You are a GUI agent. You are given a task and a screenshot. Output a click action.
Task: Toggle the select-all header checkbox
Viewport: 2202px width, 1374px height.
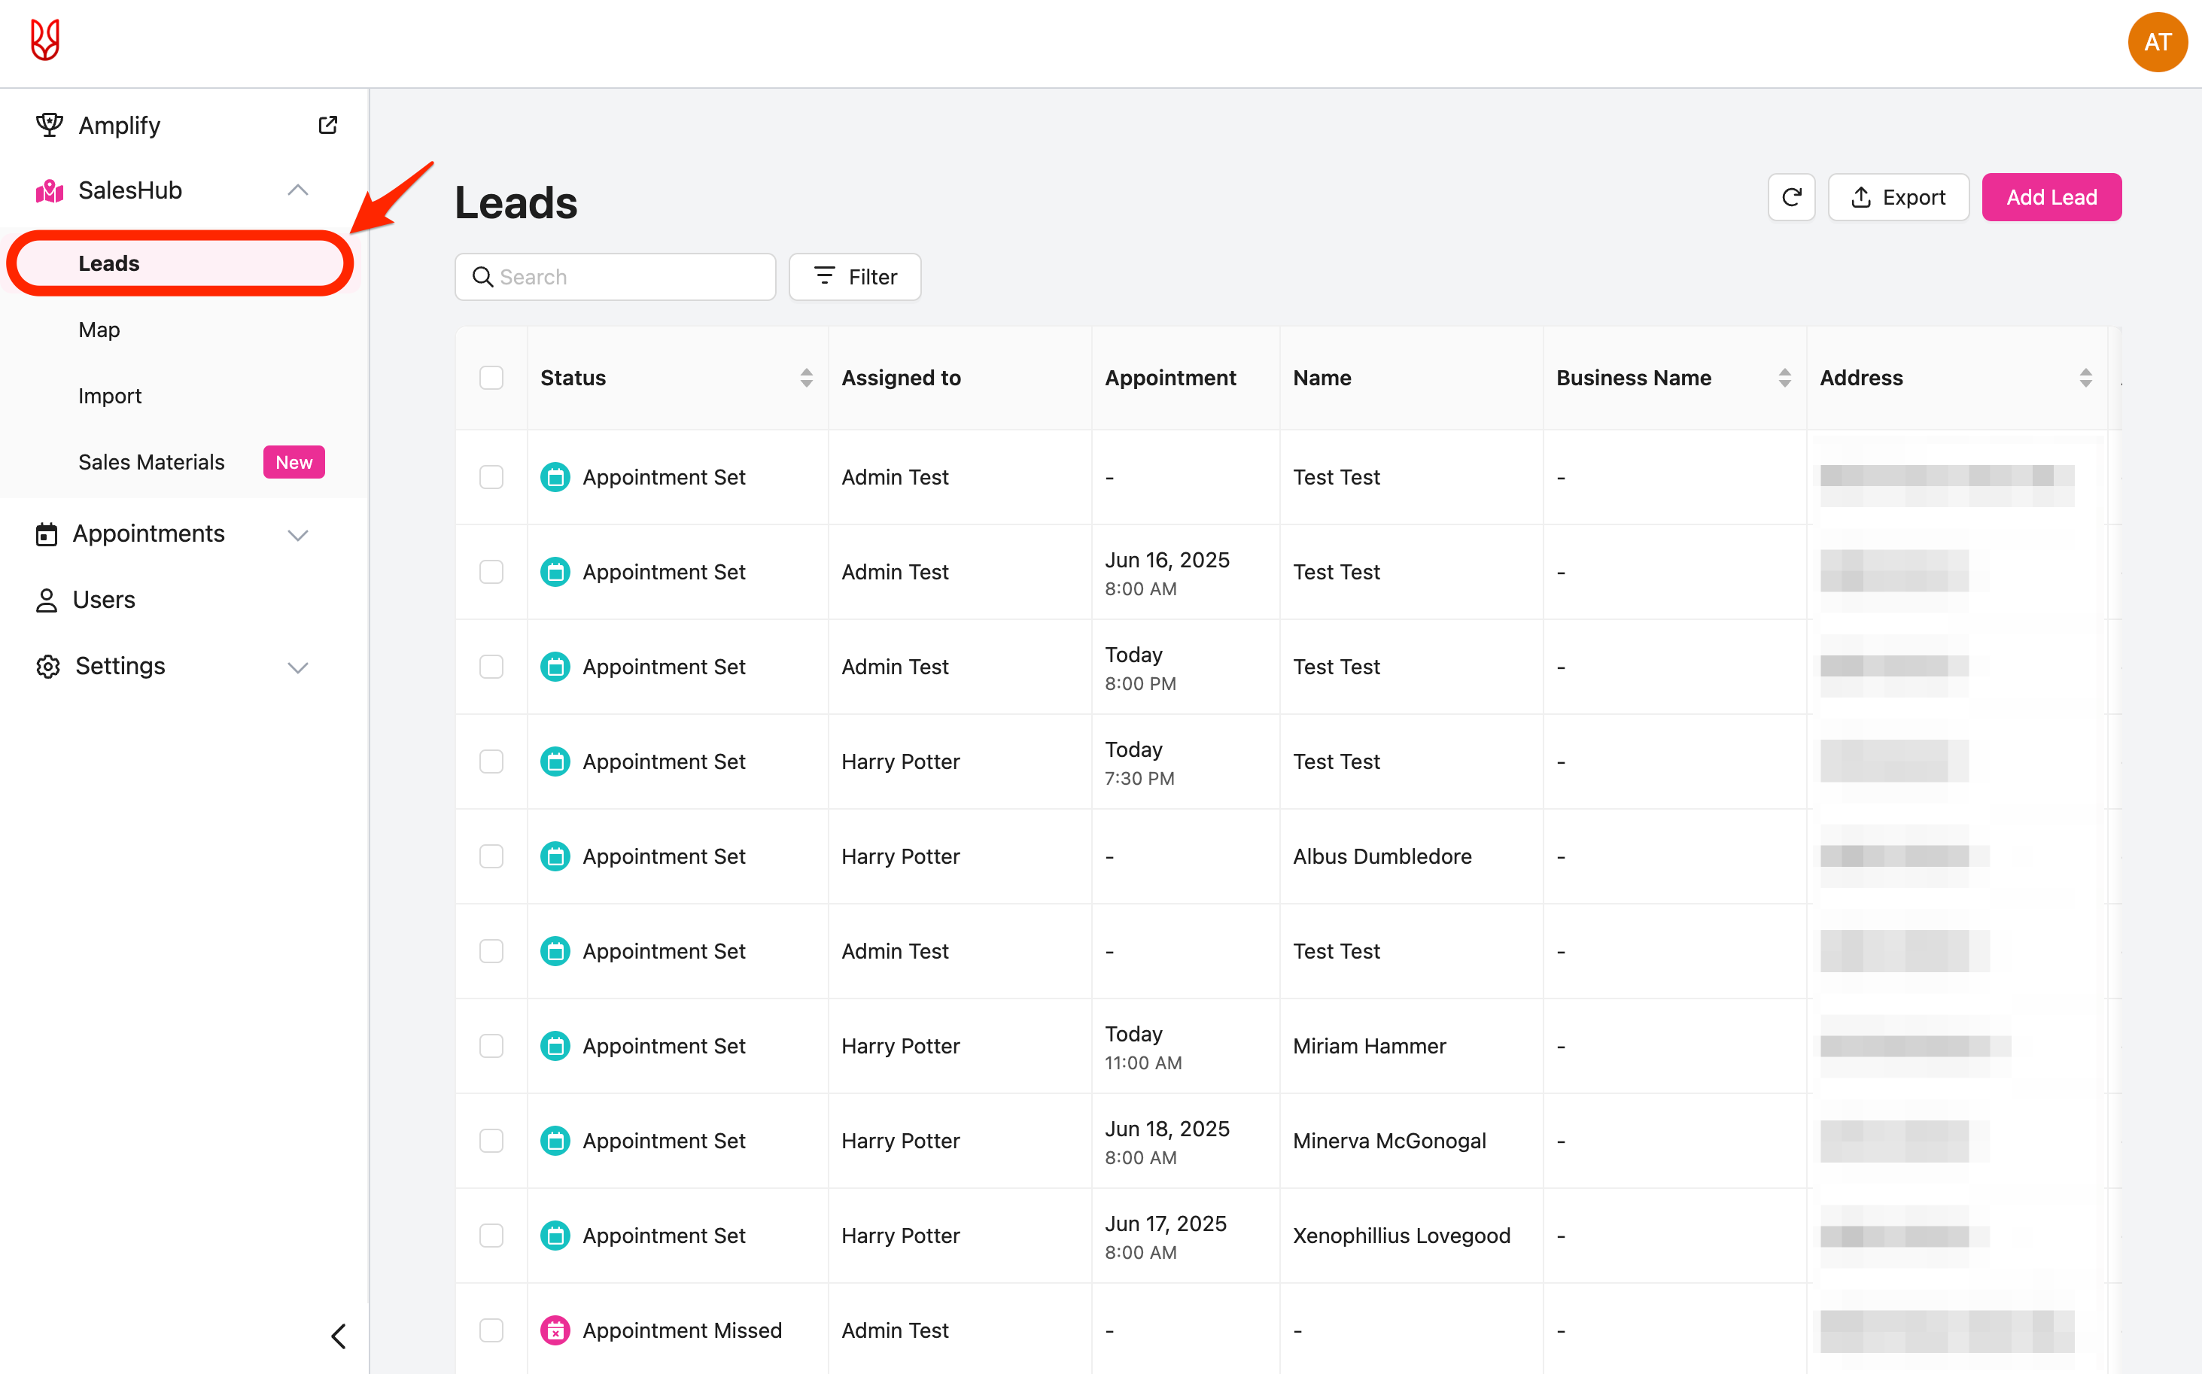(491, 378)
